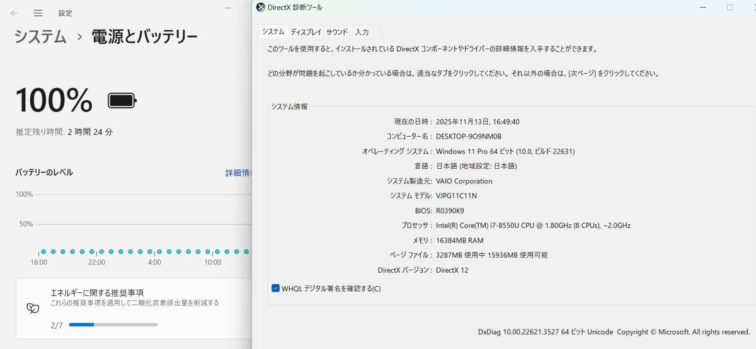
Task: Select the Windows 11 Pro 64 ビット value
Action: tap(505, 151)
